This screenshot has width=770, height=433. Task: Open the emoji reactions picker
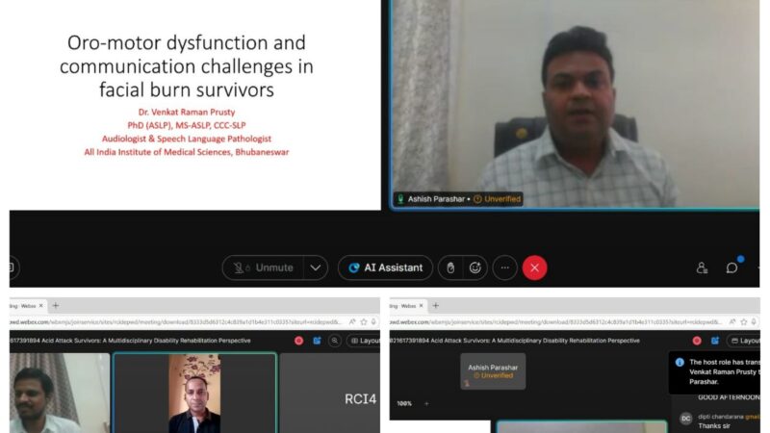click(x=475, y=267)
